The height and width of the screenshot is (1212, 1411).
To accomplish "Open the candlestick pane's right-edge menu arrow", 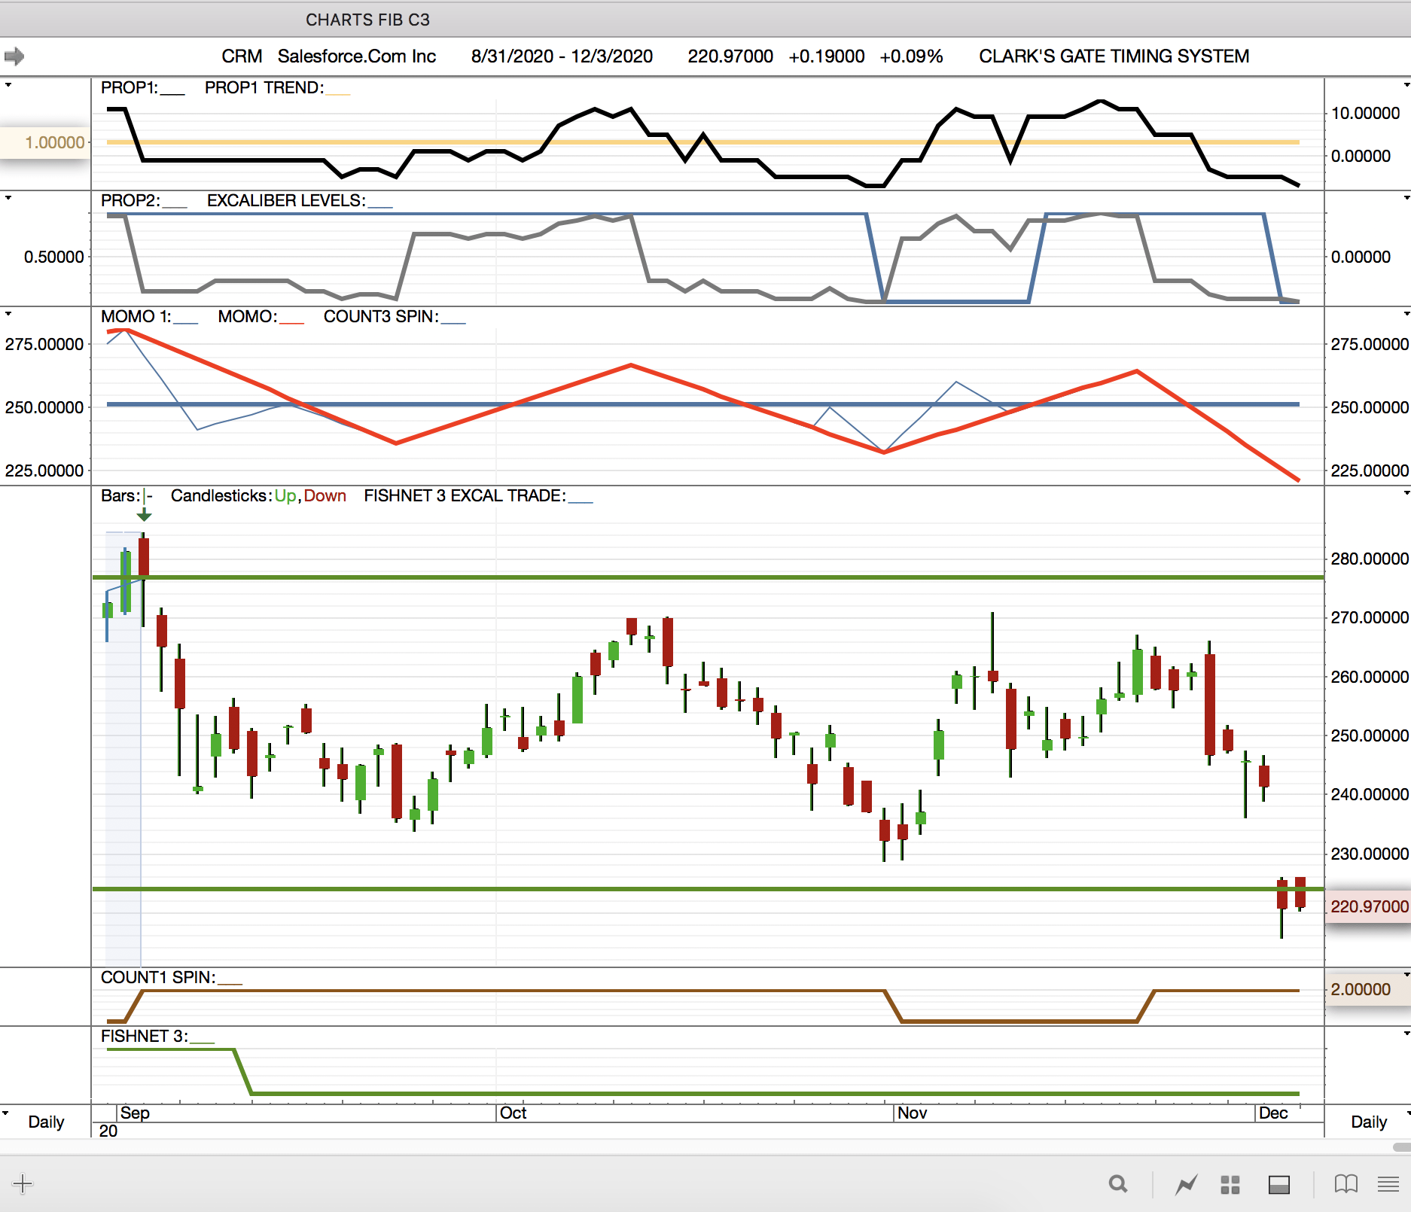I will coord(1406,493).
